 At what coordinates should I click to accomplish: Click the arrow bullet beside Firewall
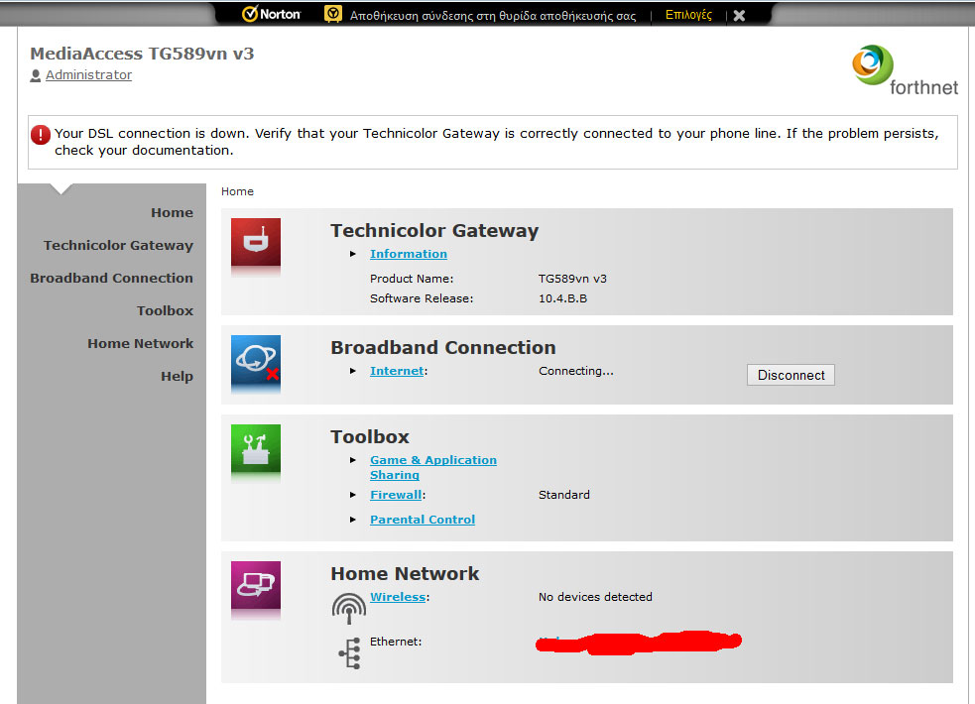tap(352, 495)
